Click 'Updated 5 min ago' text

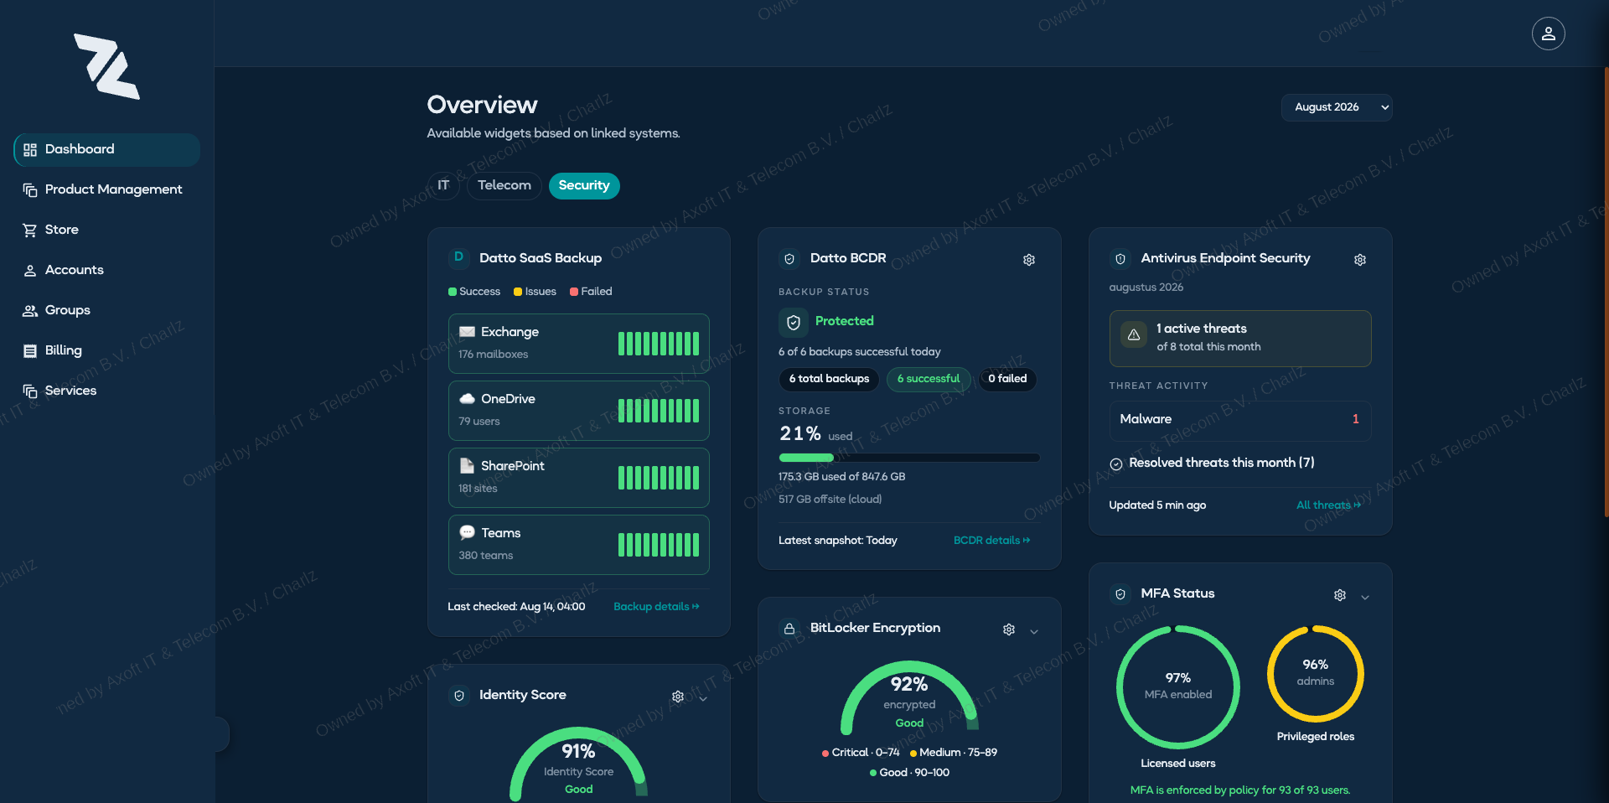(x=1157, y=505)
